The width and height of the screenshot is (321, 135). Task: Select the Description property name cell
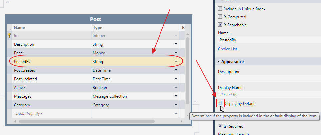click(x=51, y=44)
